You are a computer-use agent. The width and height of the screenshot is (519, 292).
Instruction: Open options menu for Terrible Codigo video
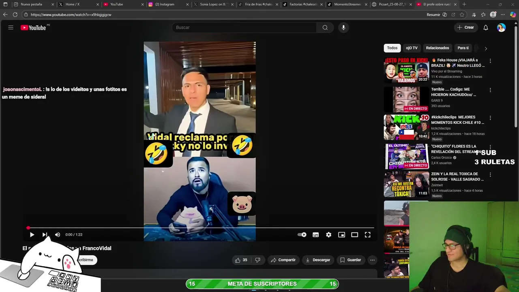(x=490, y=90)
